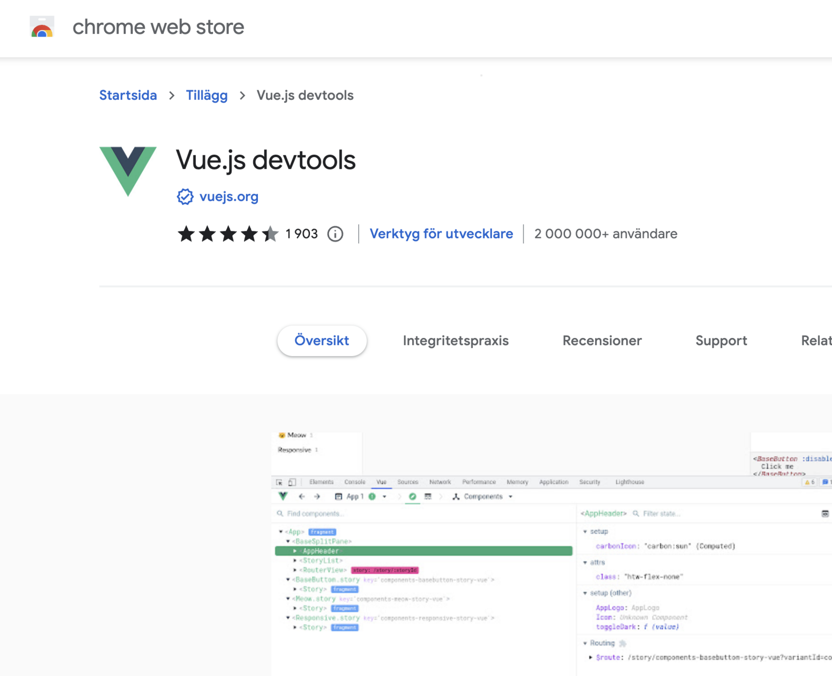832x676 pixels.
Task: Open the Tillägg breadcrumb link
Action: [x=207, y=95]
